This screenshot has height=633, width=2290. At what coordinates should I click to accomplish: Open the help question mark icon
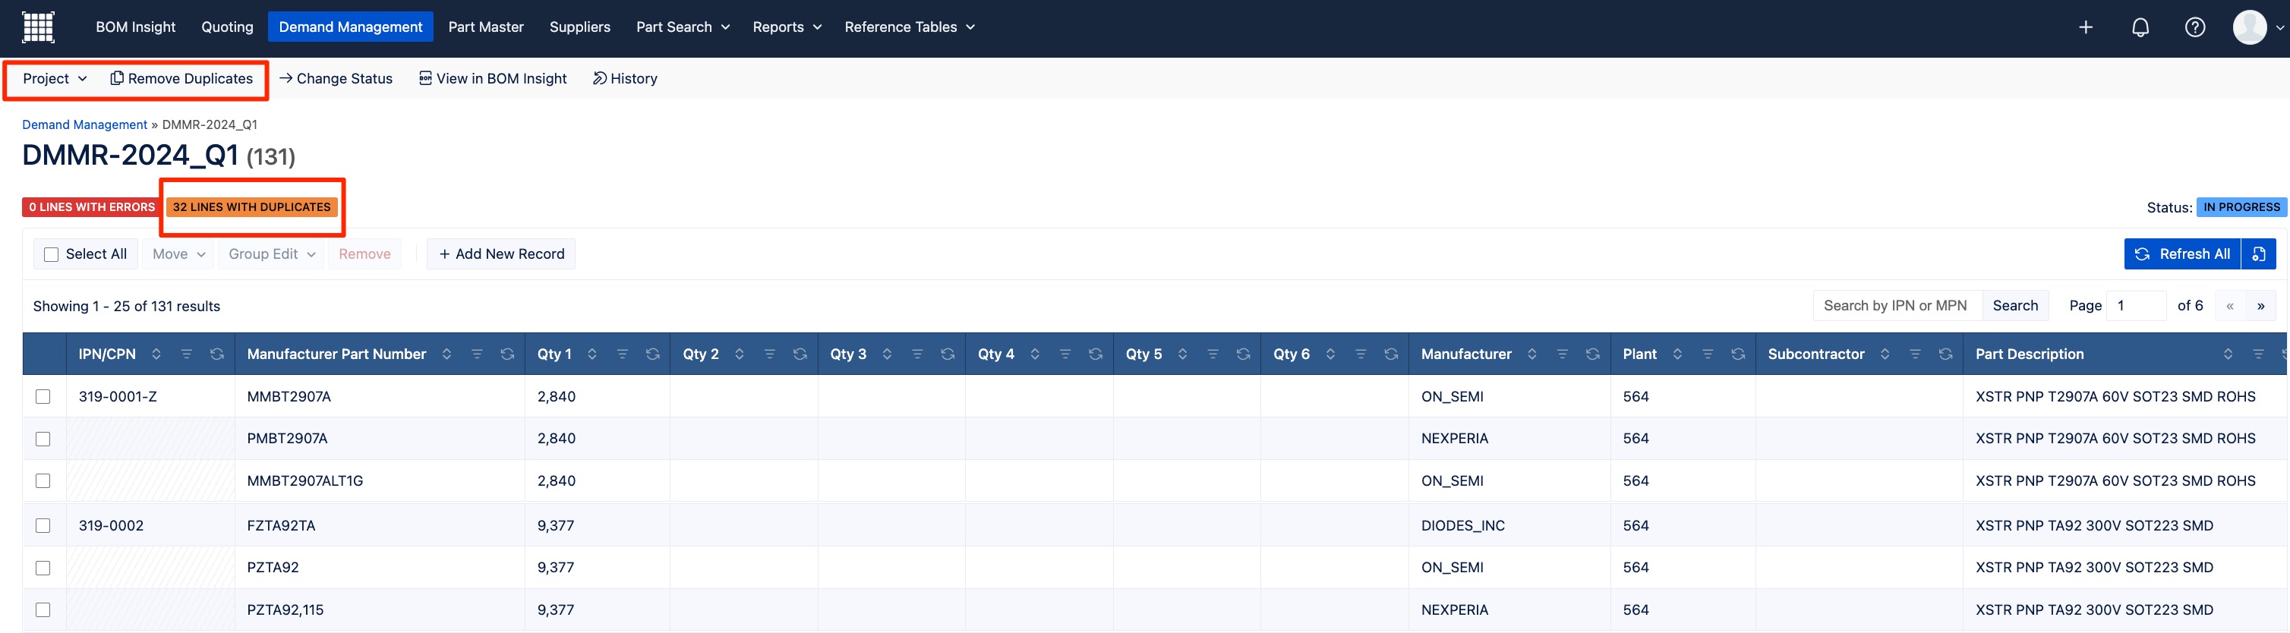(2195, 27)
